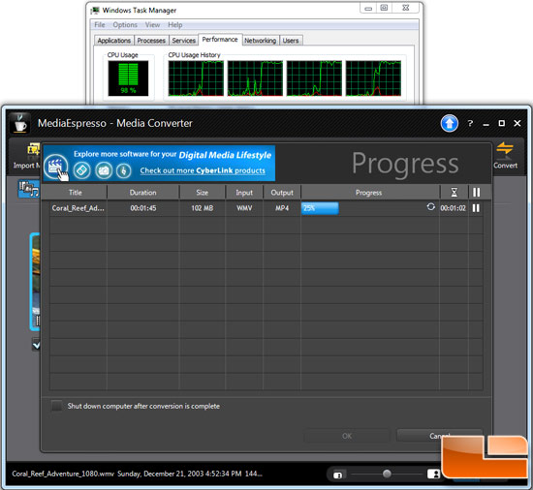Pause all conversions from header pause icon

click(x=476, y=193)
